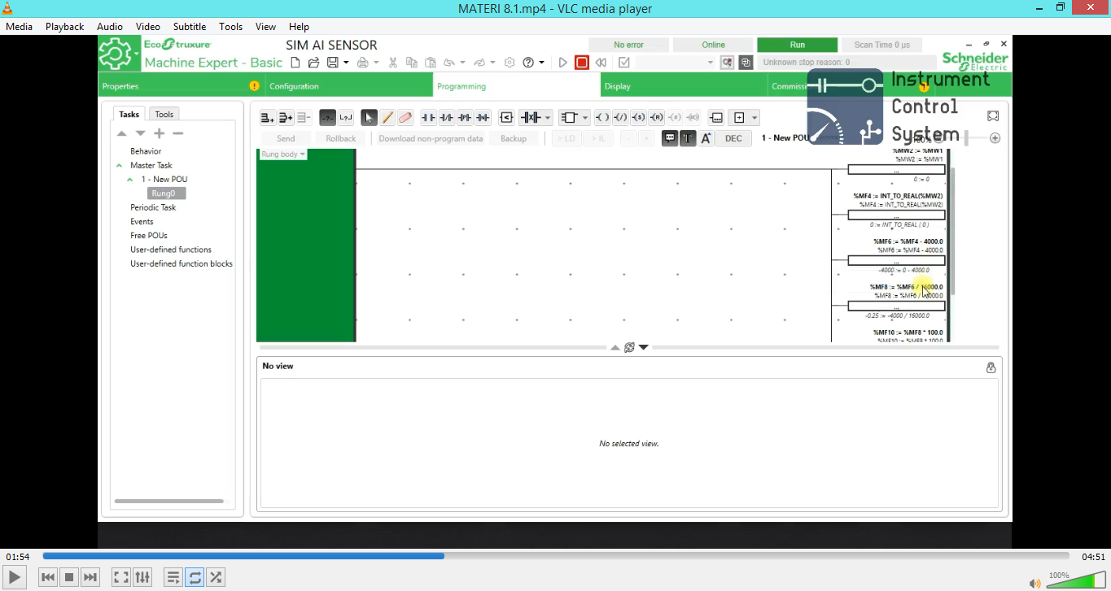Screen dimensions: 1111x591
Task: Open the Playback menu in VLC
Action: coord(64,27)
